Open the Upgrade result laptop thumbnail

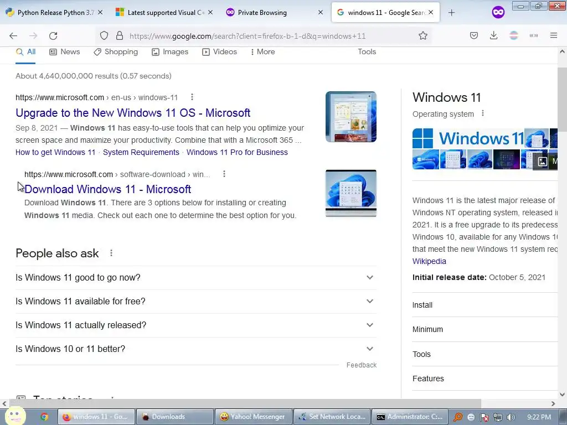pos(350,117)
